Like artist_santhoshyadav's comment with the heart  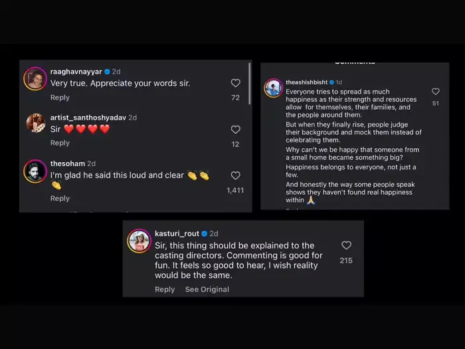pos(235,130)
